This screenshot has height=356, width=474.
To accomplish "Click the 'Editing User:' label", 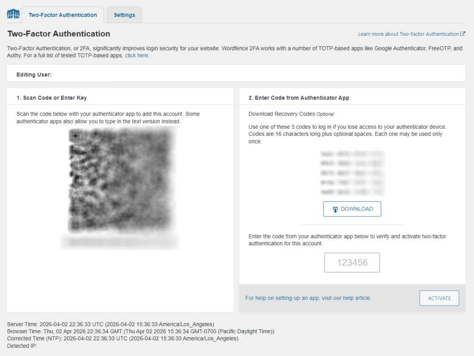I will click(34, 75).
